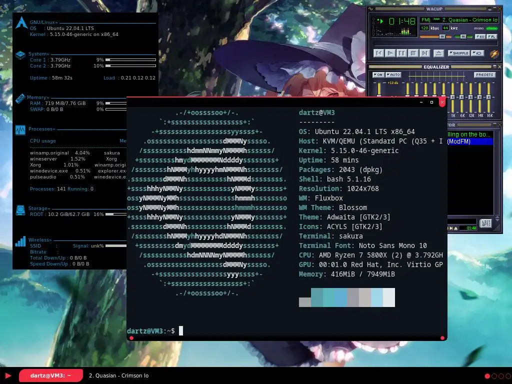Click the terminal command prompt
The image size is (512, 384).
pos(155,331)
